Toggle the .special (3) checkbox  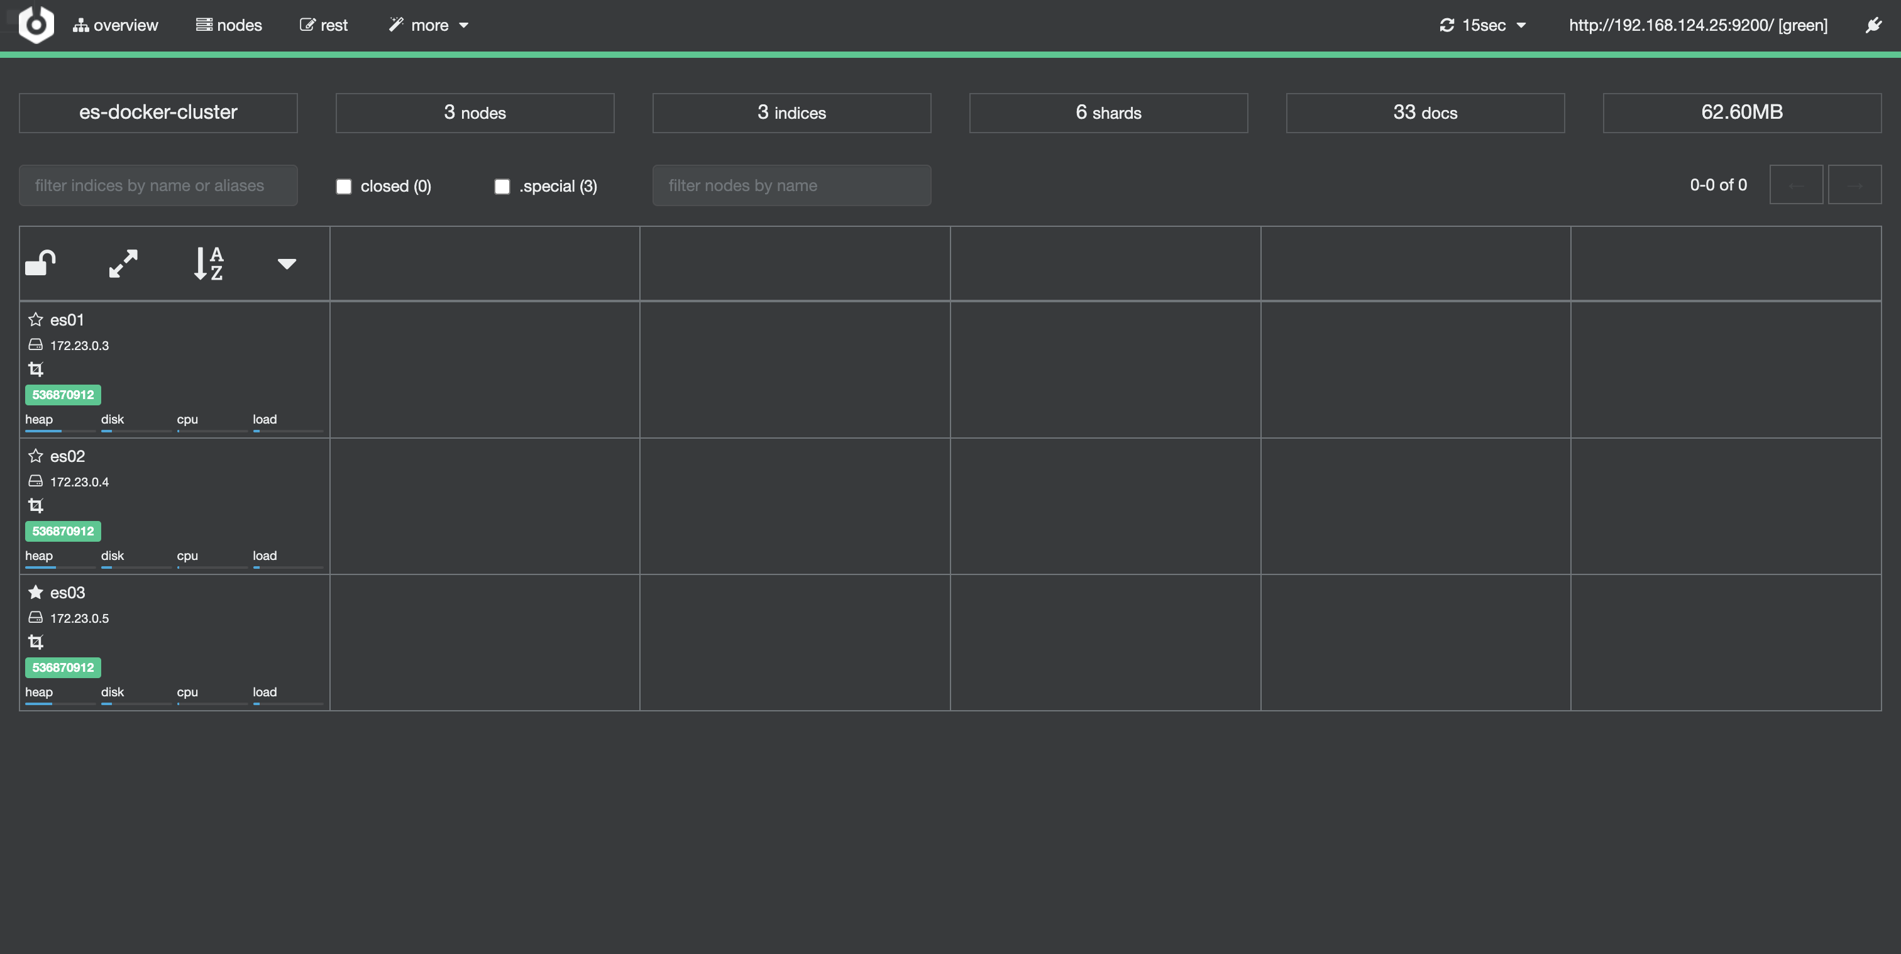[x=502, y=186]
